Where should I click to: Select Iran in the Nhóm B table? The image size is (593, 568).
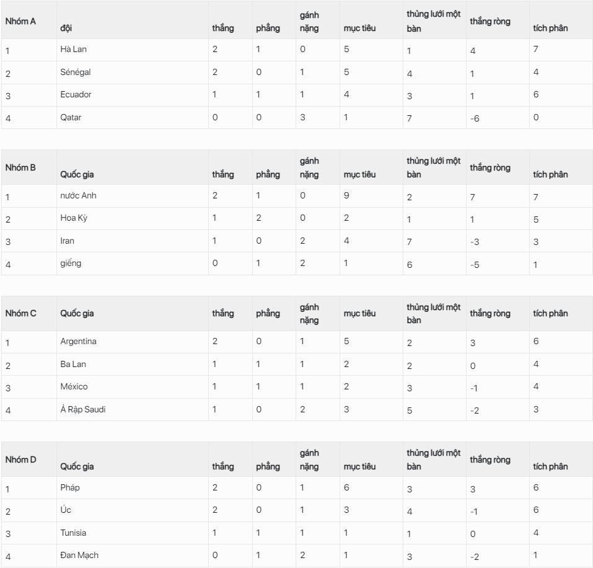point(67,241)
